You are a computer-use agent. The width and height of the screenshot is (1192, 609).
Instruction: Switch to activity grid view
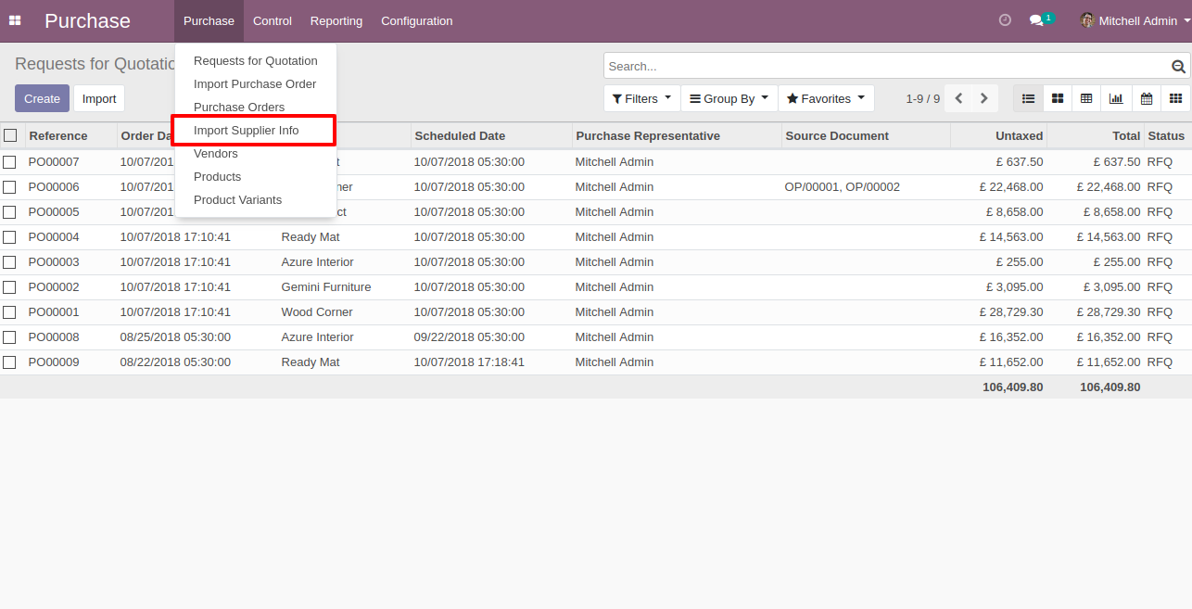click(x=1176, y=98)
